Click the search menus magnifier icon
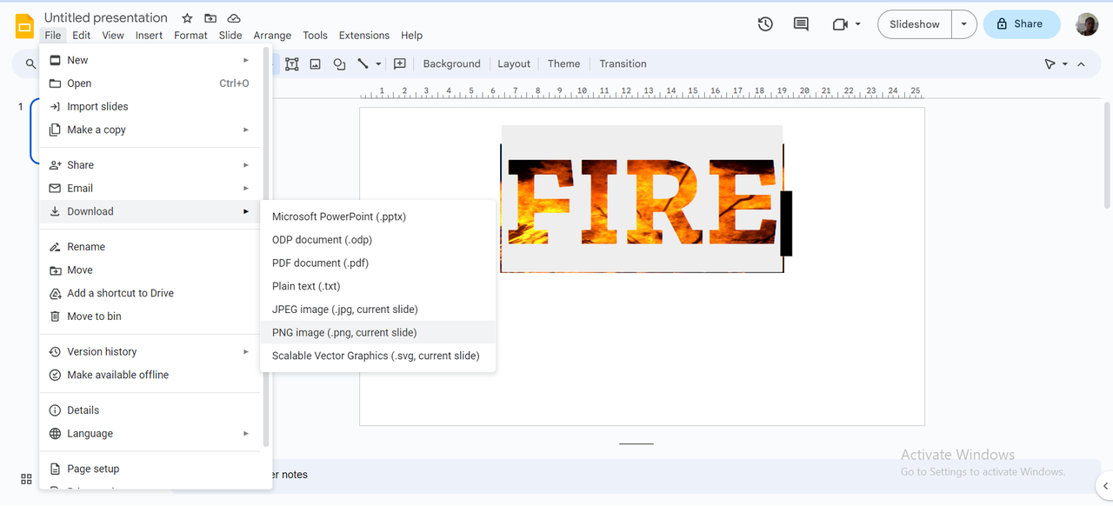 pyautogui.click(x=30, y=64)
